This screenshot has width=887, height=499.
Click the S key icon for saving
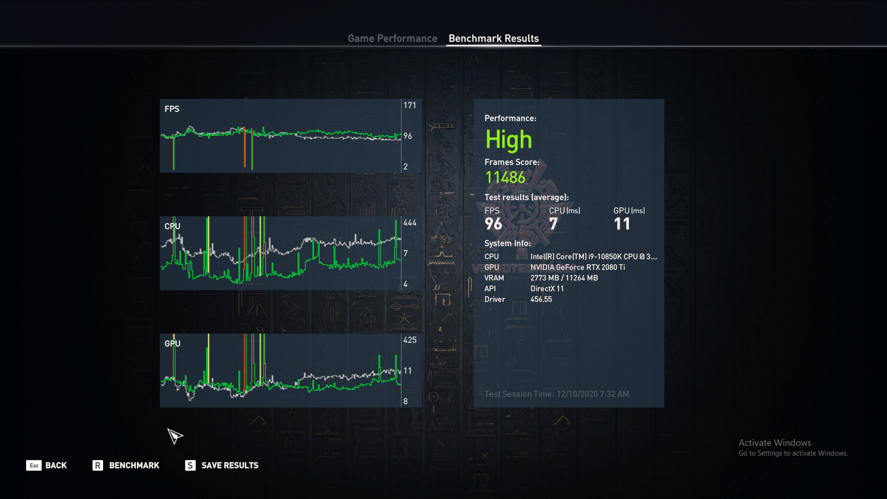pyautogui.click(x=190, y=465)
